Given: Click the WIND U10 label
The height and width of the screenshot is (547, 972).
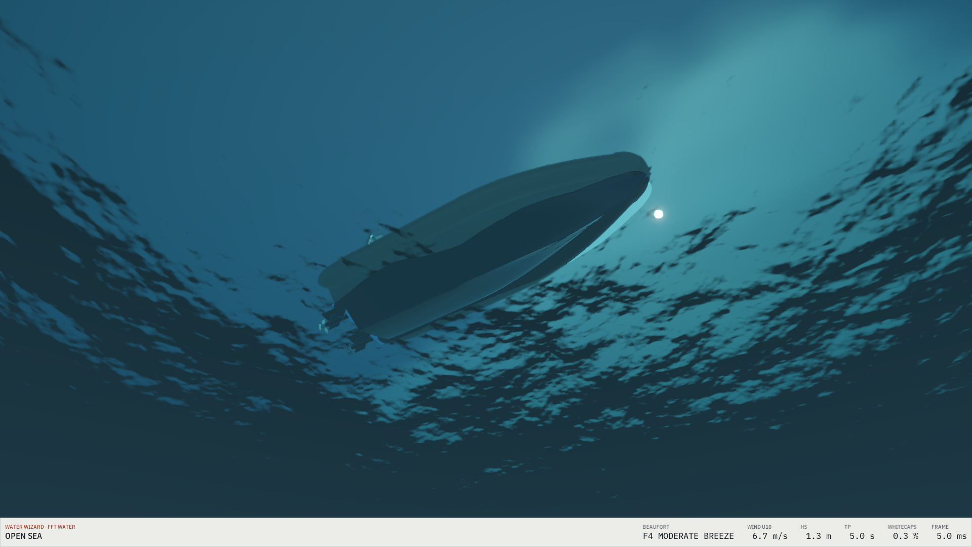Looking at the screenshot, I should 759,527.
